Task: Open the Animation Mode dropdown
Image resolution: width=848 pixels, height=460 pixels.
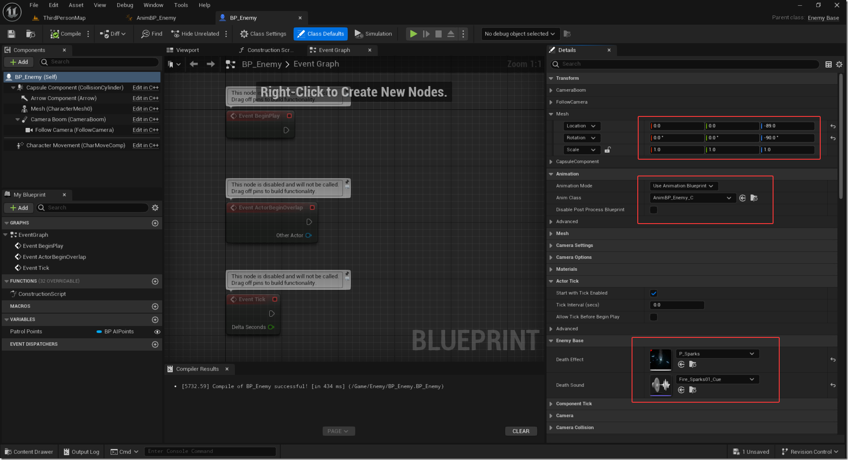Action: tap(684, 186)
